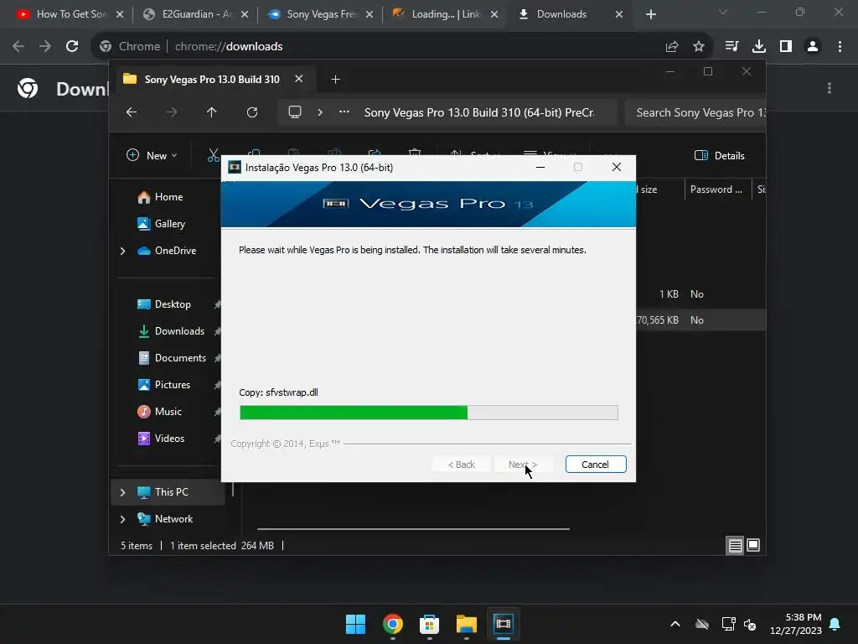
Task: Open Music quick access folder
Action: [x=168, y=412]
